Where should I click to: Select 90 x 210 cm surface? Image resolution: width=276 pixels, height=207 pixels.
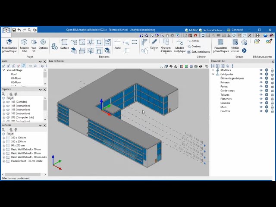(x=18, y=145)
